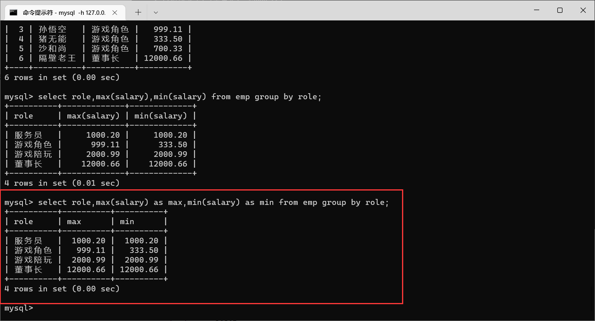This screenshot has height=321, width=595.
Task: Click the '4 rows in set (0.00 sec)' line
Action: tap(62, 289)
